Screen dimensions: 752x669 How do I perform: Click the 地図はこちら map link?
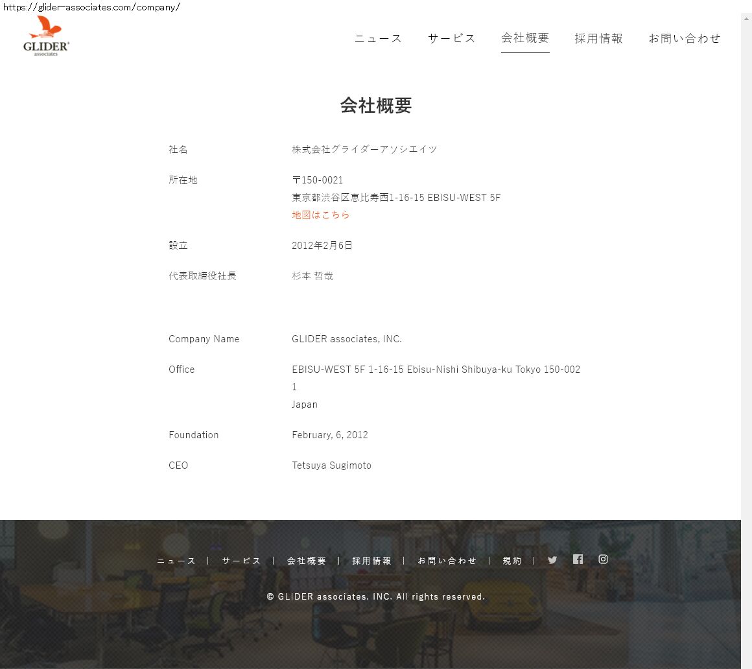coord(321,215)
